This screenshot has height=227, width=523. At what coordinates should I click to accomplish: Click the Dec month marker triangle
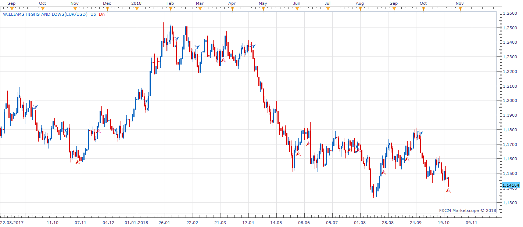pos(107,9)
